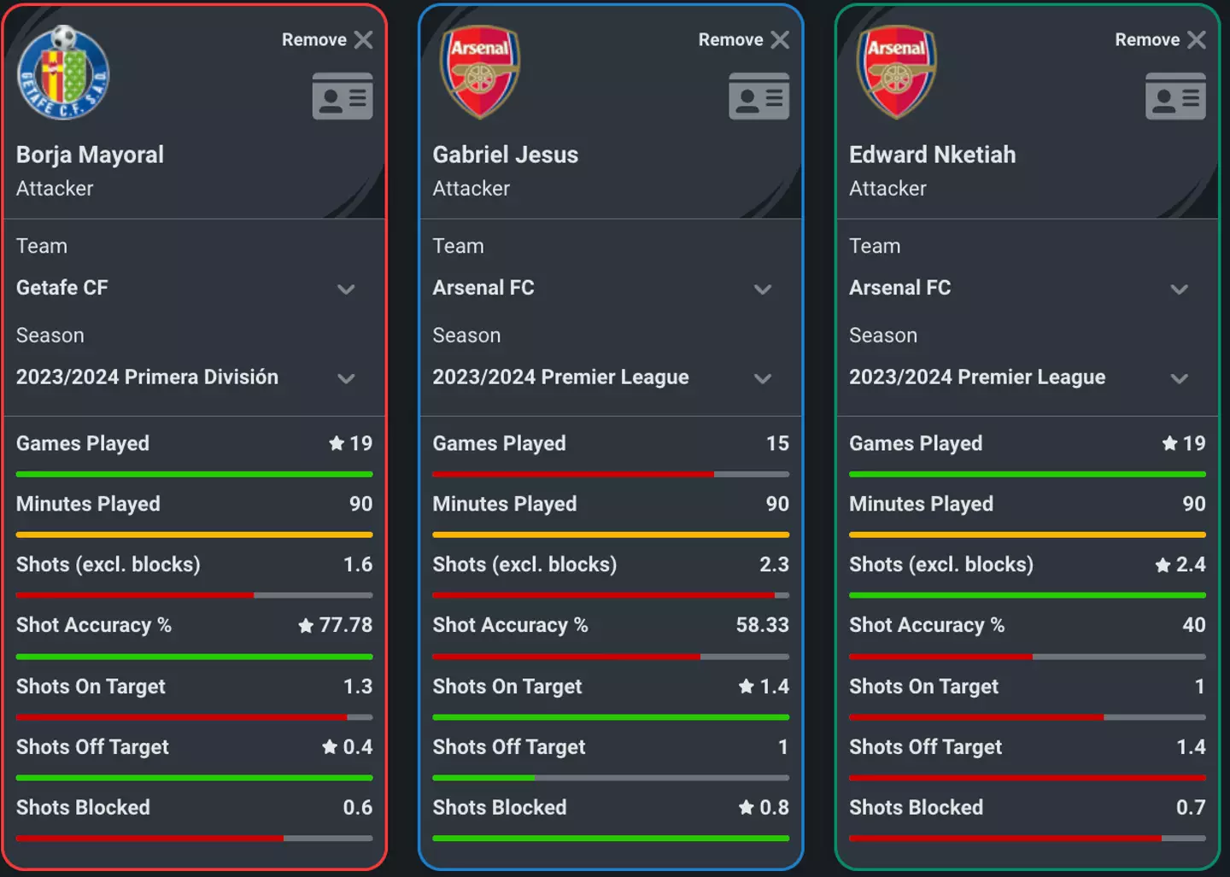Open Gabriel Jesus's 2023/2024 Premier League dropdown
This screenshot has height=877, width=1230.
(763, 378)
